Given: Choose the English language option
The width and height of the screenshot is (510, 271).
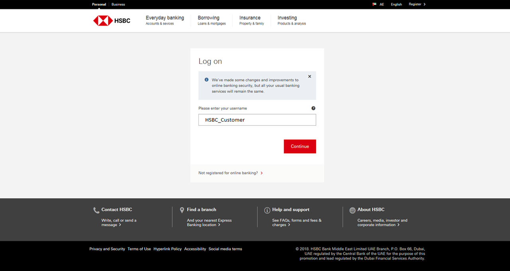Looking at the screenshot, I should [x=396, y=4].
